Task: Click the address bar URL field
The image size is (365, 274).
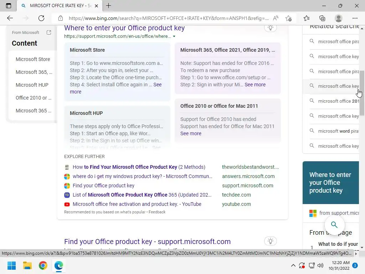Action: (169, 18)
